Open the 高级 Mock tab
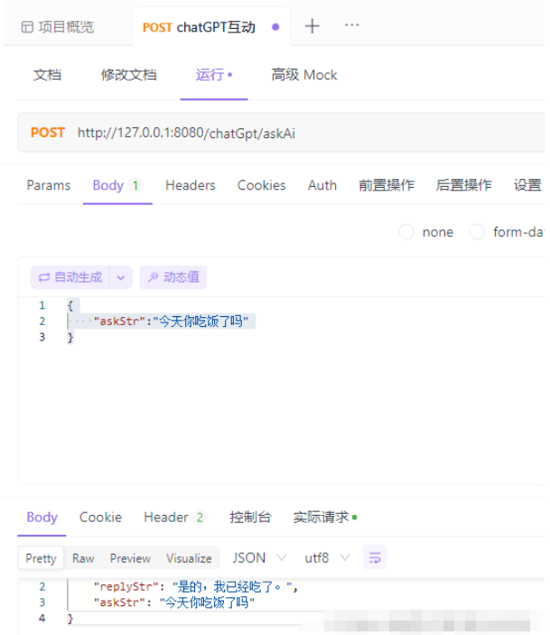The width and height of the screenshot is (550, 635). click(x=304, y=75)
